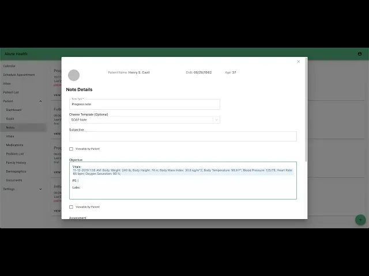Click the Note Details heading
Screen dimensions: 369x276
tap(79, 90)
